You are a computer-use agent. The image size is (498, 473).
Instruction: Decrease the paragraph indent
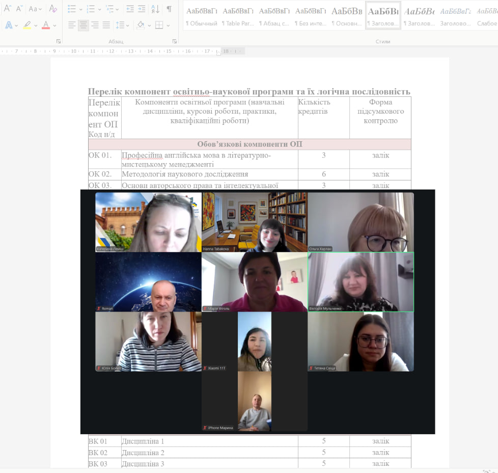[130, 9]
